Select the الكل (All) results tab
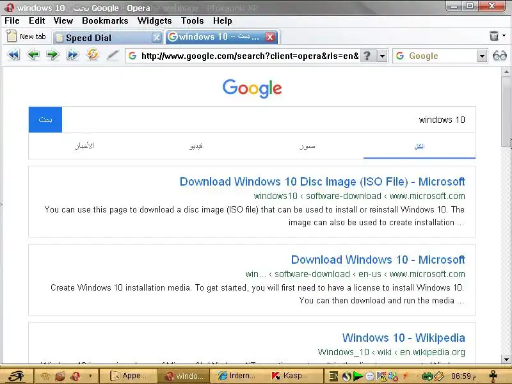The height and width of the screenshot is (384, 512). point(419,147)
